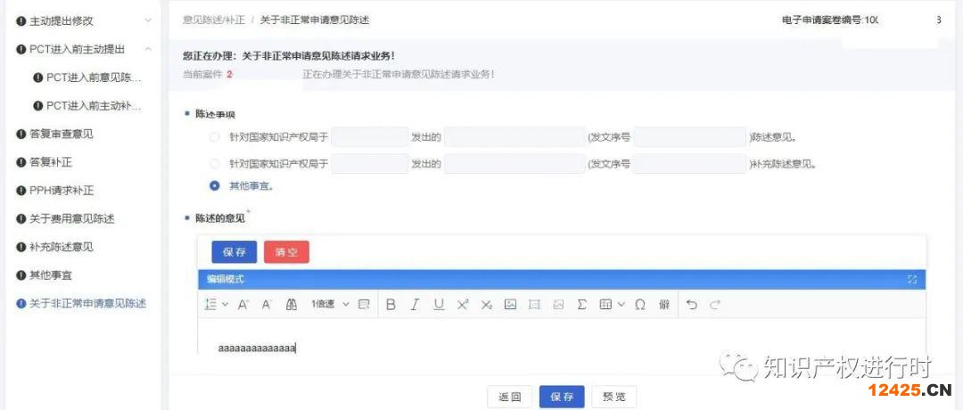This screenshot has width=963, height=410.
Task: Toggle bold formatting in the editor
Action: 391,305
